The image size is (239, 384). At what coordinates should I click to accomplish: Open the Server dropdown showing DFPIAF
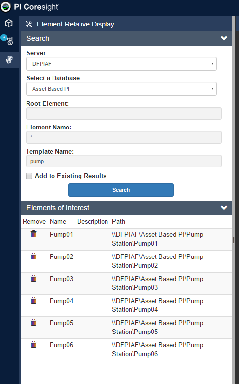point(121,64)
